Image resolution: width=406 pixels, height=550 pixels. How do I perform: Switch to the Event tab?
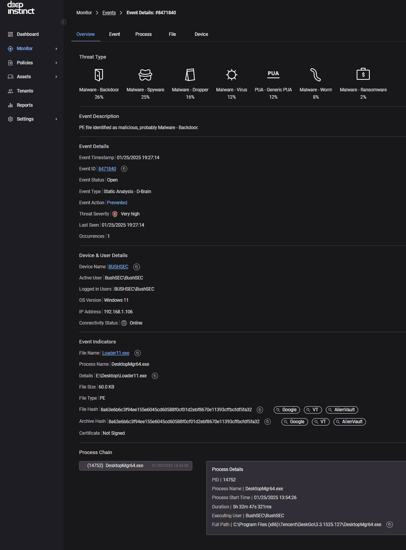coord(115,34)
